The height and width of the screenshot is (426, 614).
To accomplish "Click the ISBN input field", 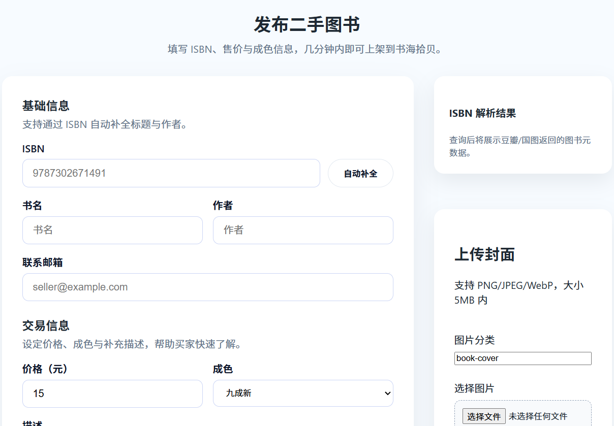I will click(171, 173).
